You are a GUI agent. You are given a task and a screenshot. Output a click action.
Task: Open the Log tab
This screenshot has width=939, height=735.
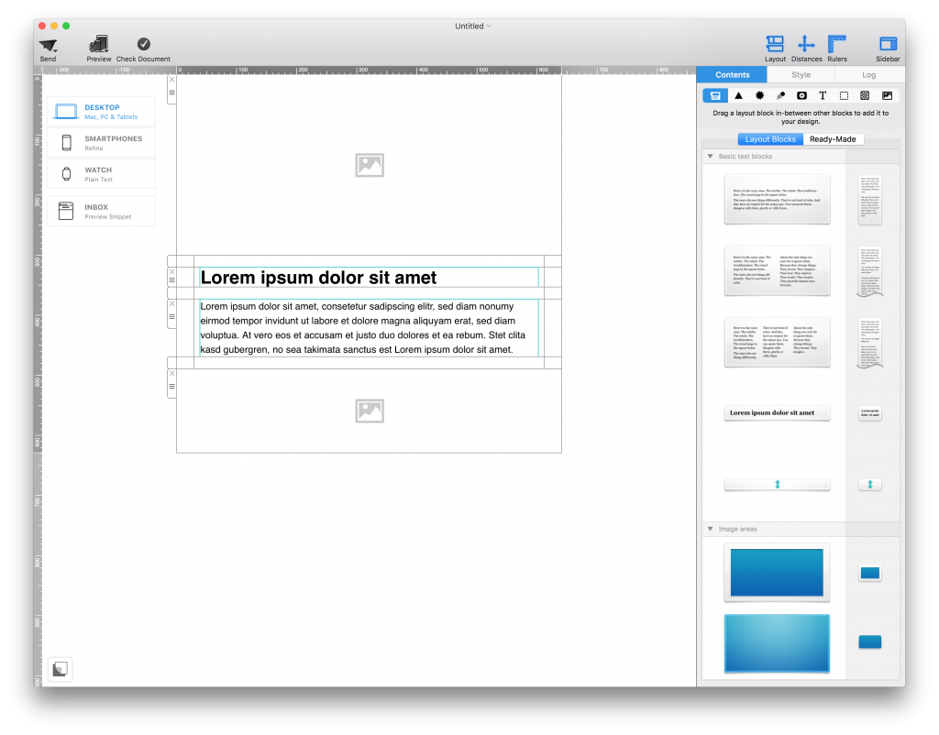[869, 75]
